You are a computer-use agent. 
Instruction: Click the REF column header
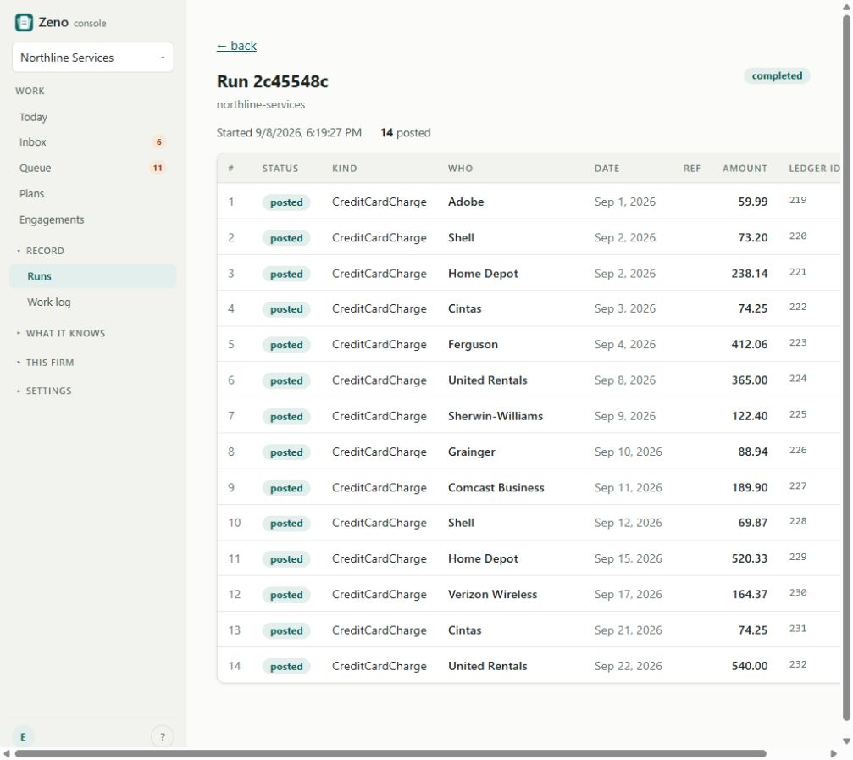coord(692,169)
